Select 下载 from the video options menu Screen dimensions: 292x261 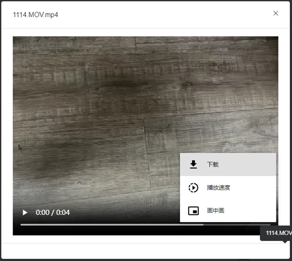coord(213,164)
